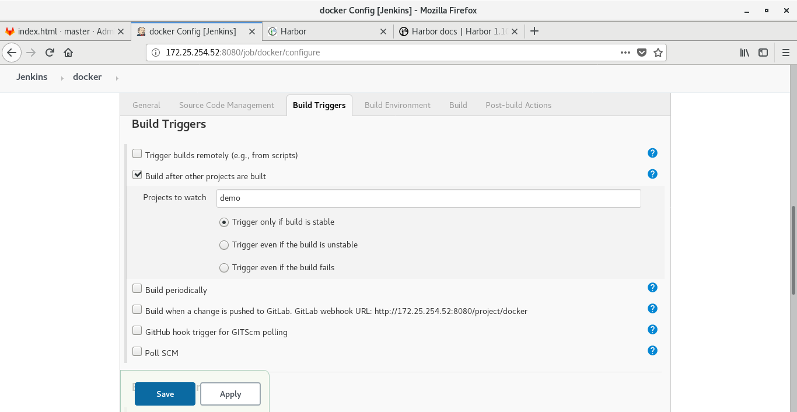Image resolution: width=797 pixels, height=412 pixels.
Task: Select Trigger only if build is stable
Action: coord(224,222)
